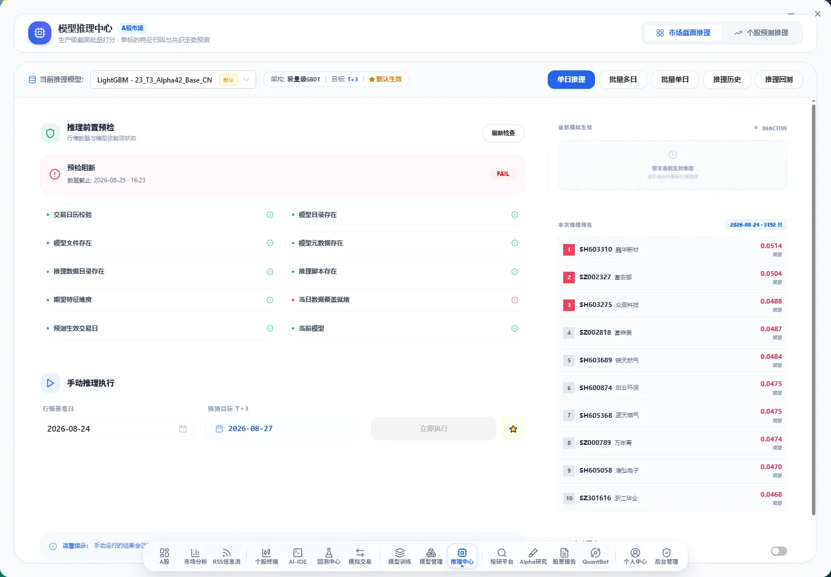Open 市场分析 from the dock
The image size is (831, 577).
pos(195,556)
